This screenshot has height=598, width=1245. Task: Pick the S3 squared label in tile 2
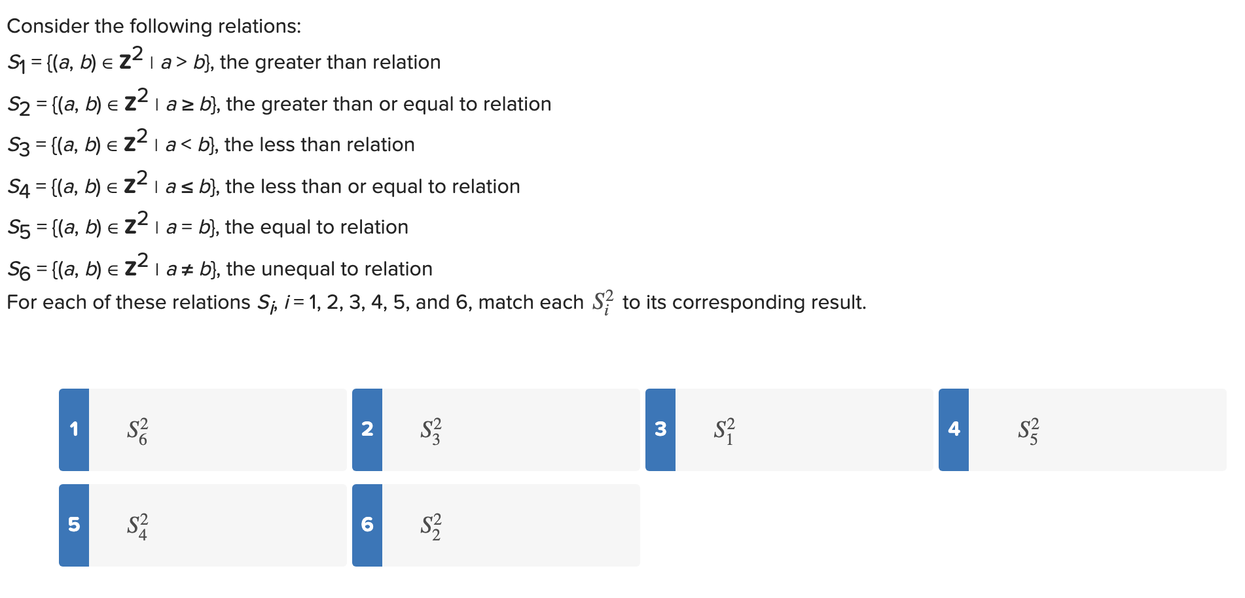pyautogui.click(x=431, y=431)
